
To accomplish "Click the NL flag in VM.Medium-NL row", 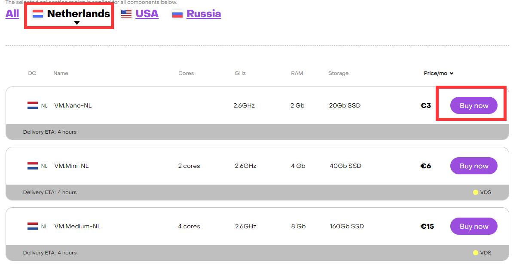I will pos(32,226).
